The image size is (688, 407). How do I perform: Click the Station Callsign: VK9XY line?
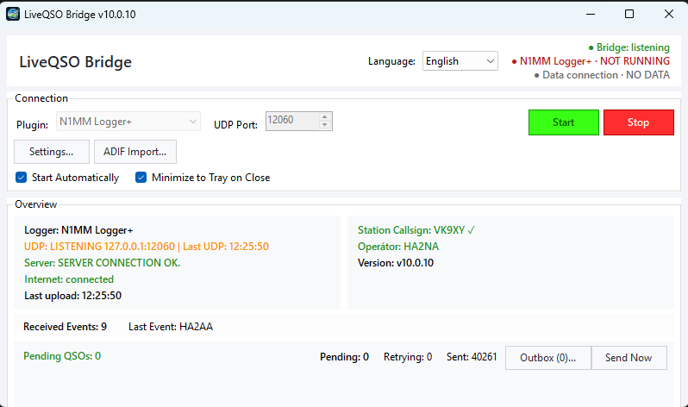416,230
